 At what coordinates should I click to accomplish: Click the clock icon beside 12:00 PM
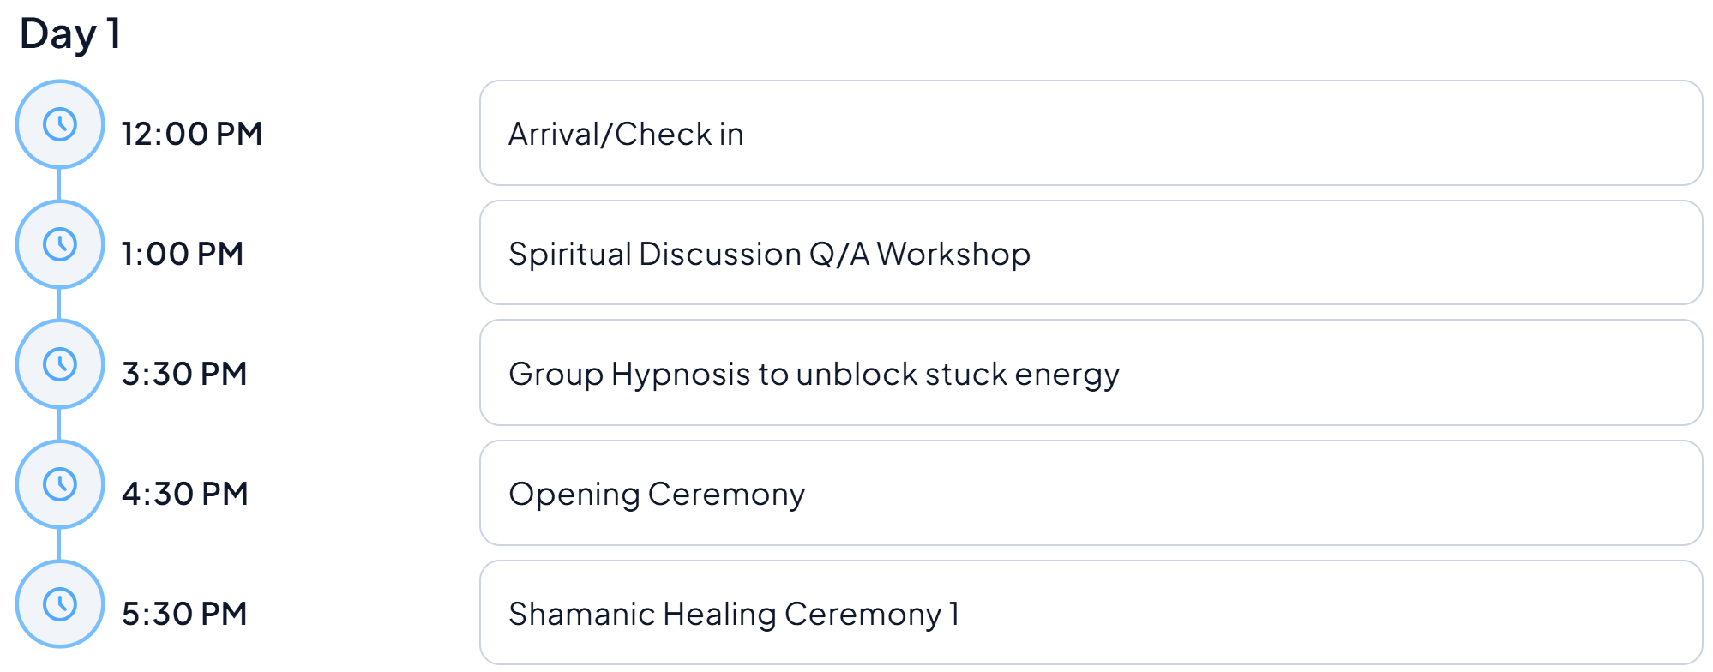(60, 125)
